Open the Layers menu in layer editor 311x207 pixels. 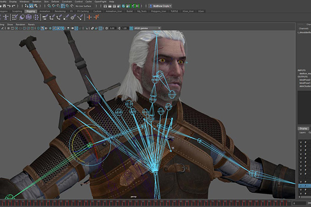(303, 132)
